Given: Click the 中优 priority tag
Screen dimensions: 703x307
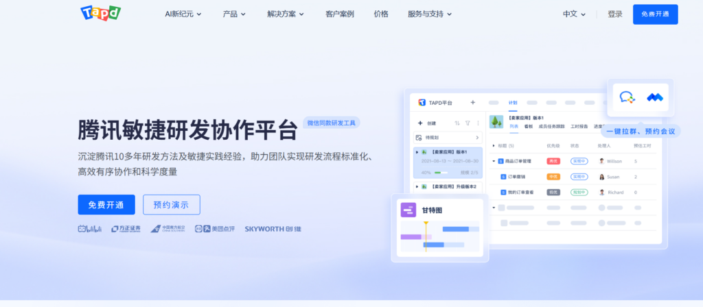Looking at the screenshot, I should tap(554, 177).
